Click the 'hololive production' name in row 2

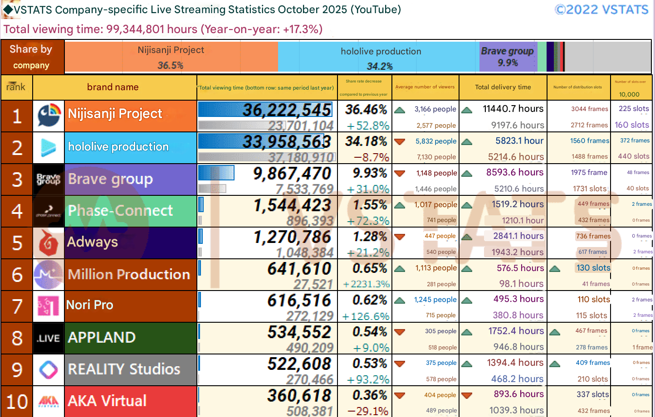(118, 146)
